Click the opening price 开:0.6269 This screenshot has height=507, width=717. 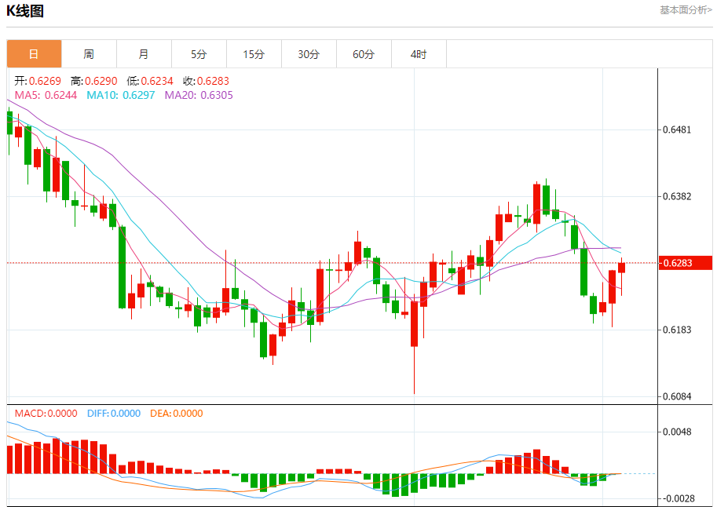(x=38, y=81)
